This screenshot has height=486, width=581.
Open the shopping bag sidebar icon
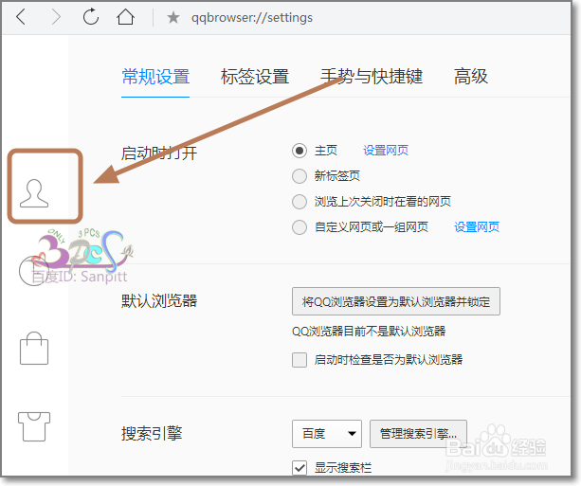(x=34, y=349)
